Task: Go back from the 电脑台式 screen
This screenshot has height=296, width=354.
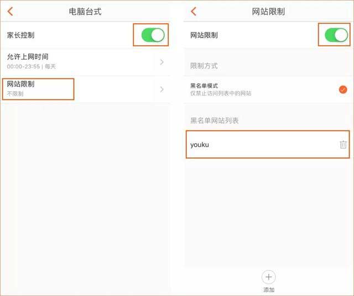Action: point(10,11)
